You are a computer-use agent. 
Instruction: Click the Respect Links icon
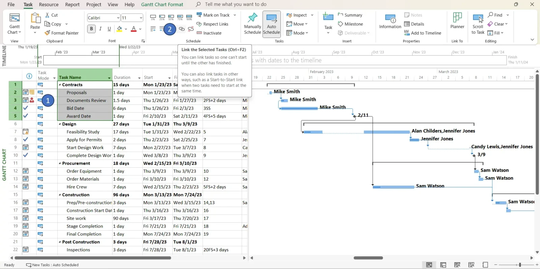tap(199, 24)
